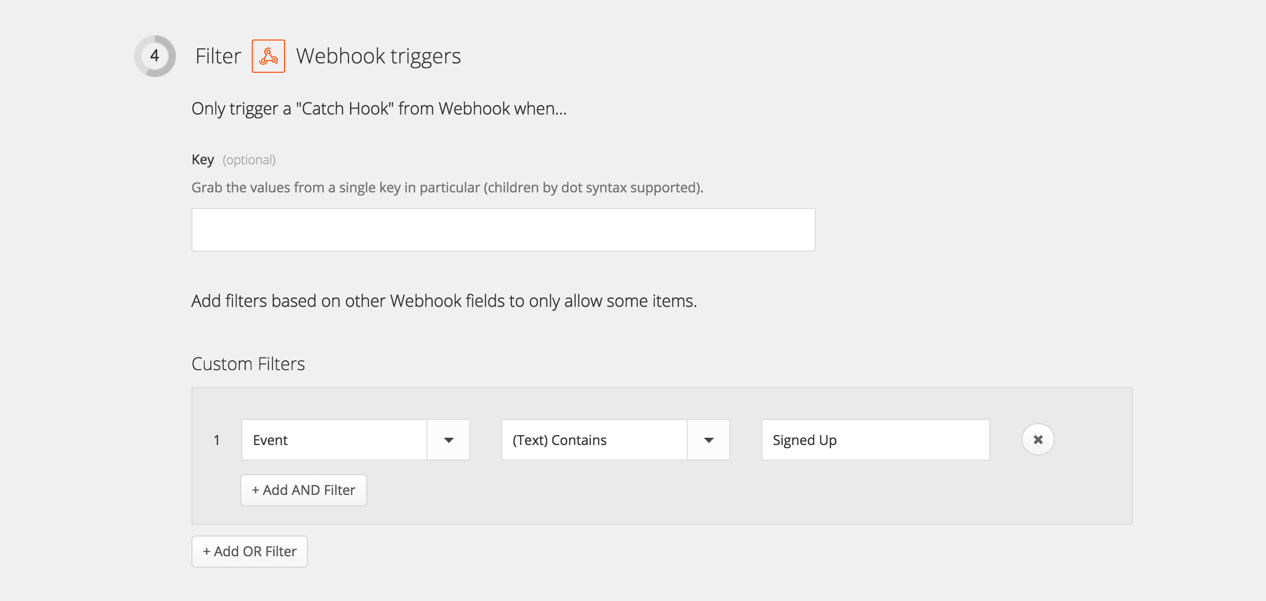Select the Event field combo box
The width and height of the screenshot is (1266, 601).
coord(356,440)
